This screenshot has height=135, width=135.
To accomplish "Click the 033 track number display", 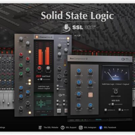I will (x=38, y=76).
